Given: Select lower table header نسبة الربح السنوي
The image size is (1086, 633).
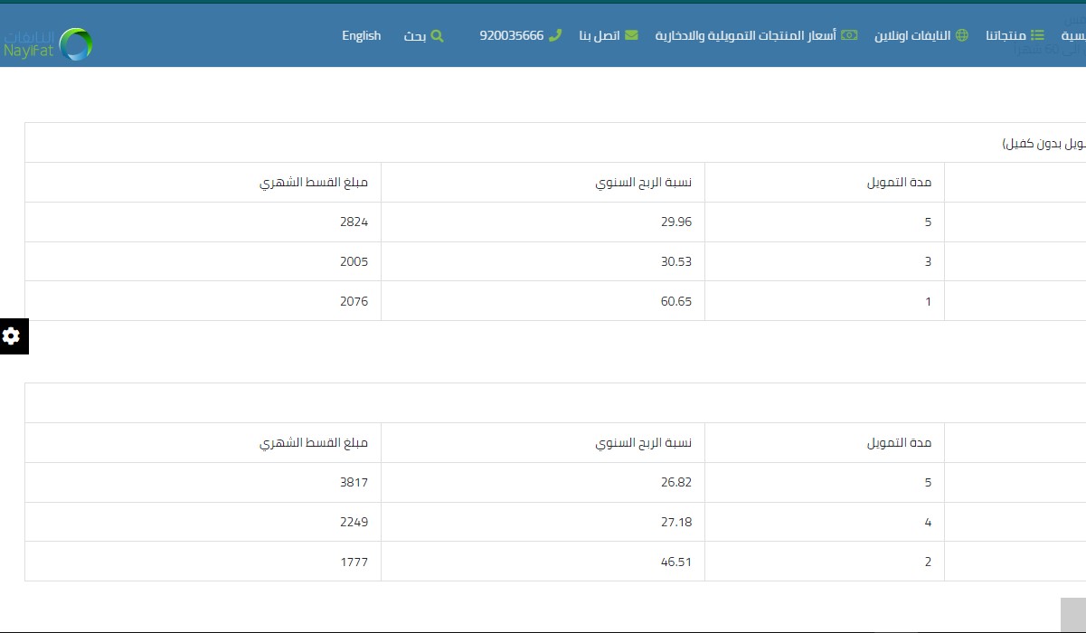Looking at the screenshot, I should click(x=643, y=443).
